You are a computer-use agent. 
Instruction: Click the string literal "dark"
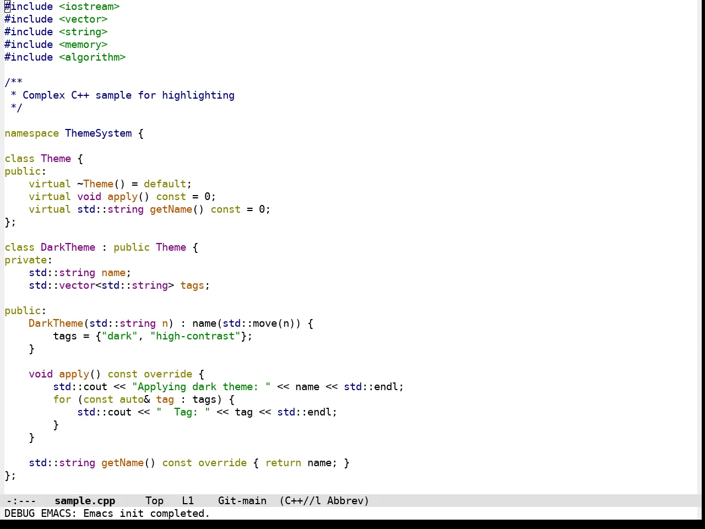point(120,336)
